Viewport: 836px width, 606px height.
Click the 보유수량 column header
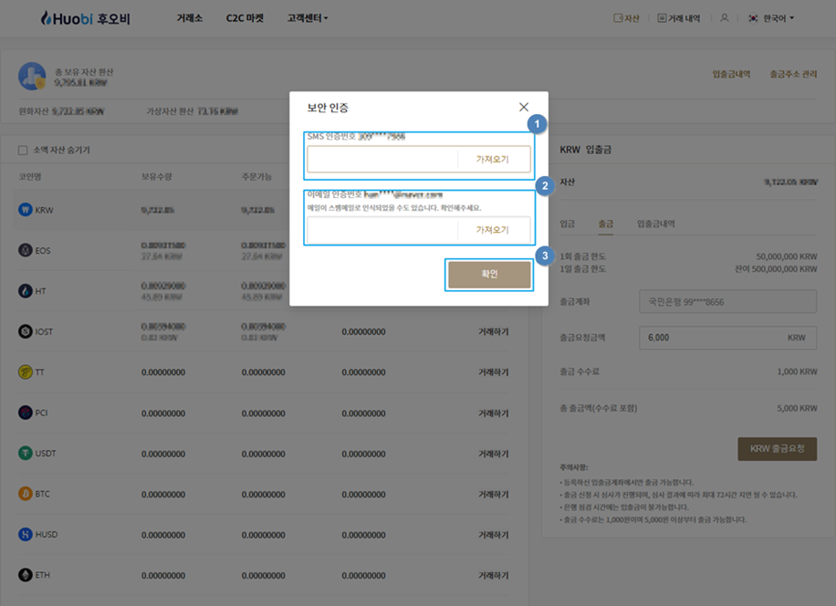click(156, 176)
